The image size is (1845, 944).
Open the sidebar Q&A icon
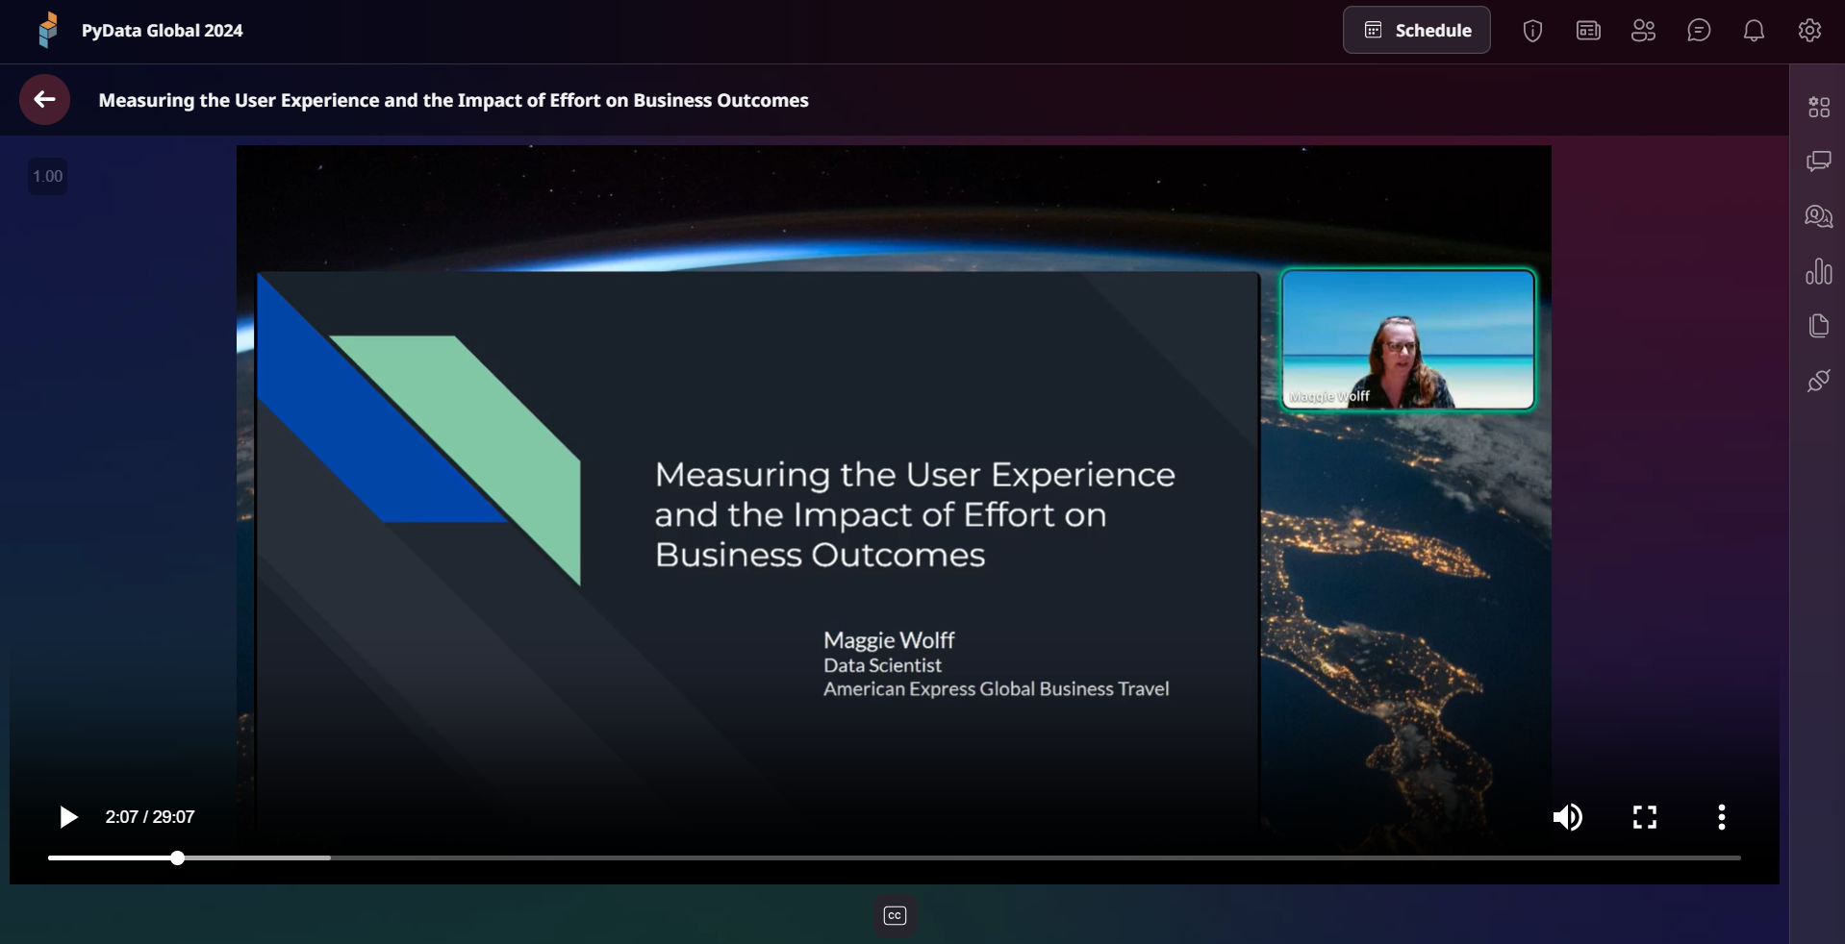(1818, 216)
